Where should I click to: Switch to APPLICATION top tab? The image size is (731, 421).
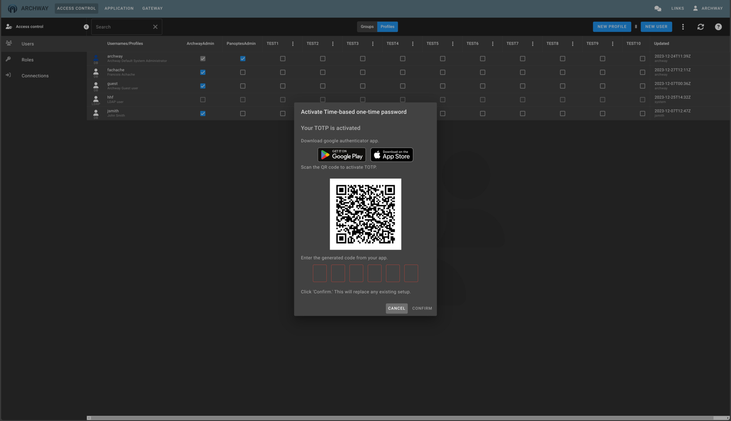pyautogui.click(x=119, y=8)
